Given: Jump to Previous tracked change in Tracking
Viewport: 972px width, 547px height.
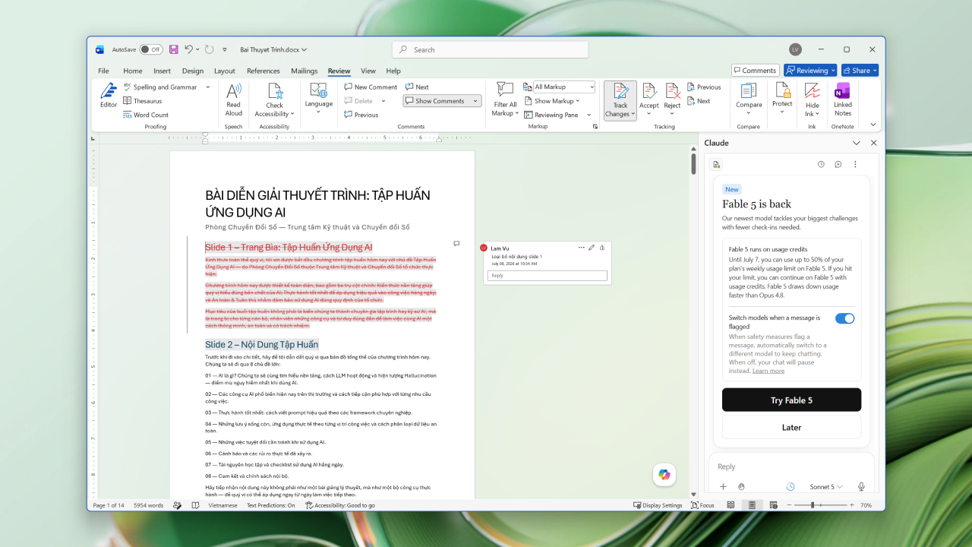Looking at the screenshot, I should coord(704,87).
